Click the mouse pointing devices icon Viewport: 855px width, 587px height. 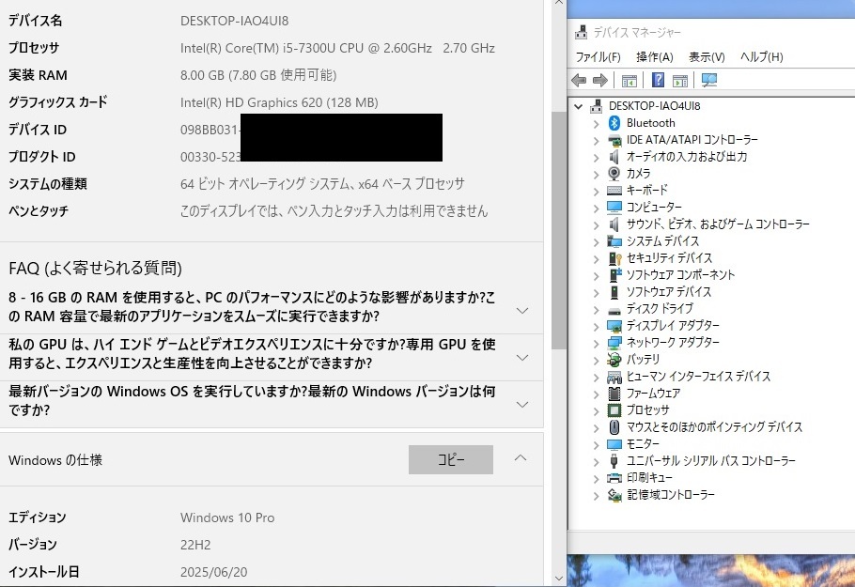(614, 426)
